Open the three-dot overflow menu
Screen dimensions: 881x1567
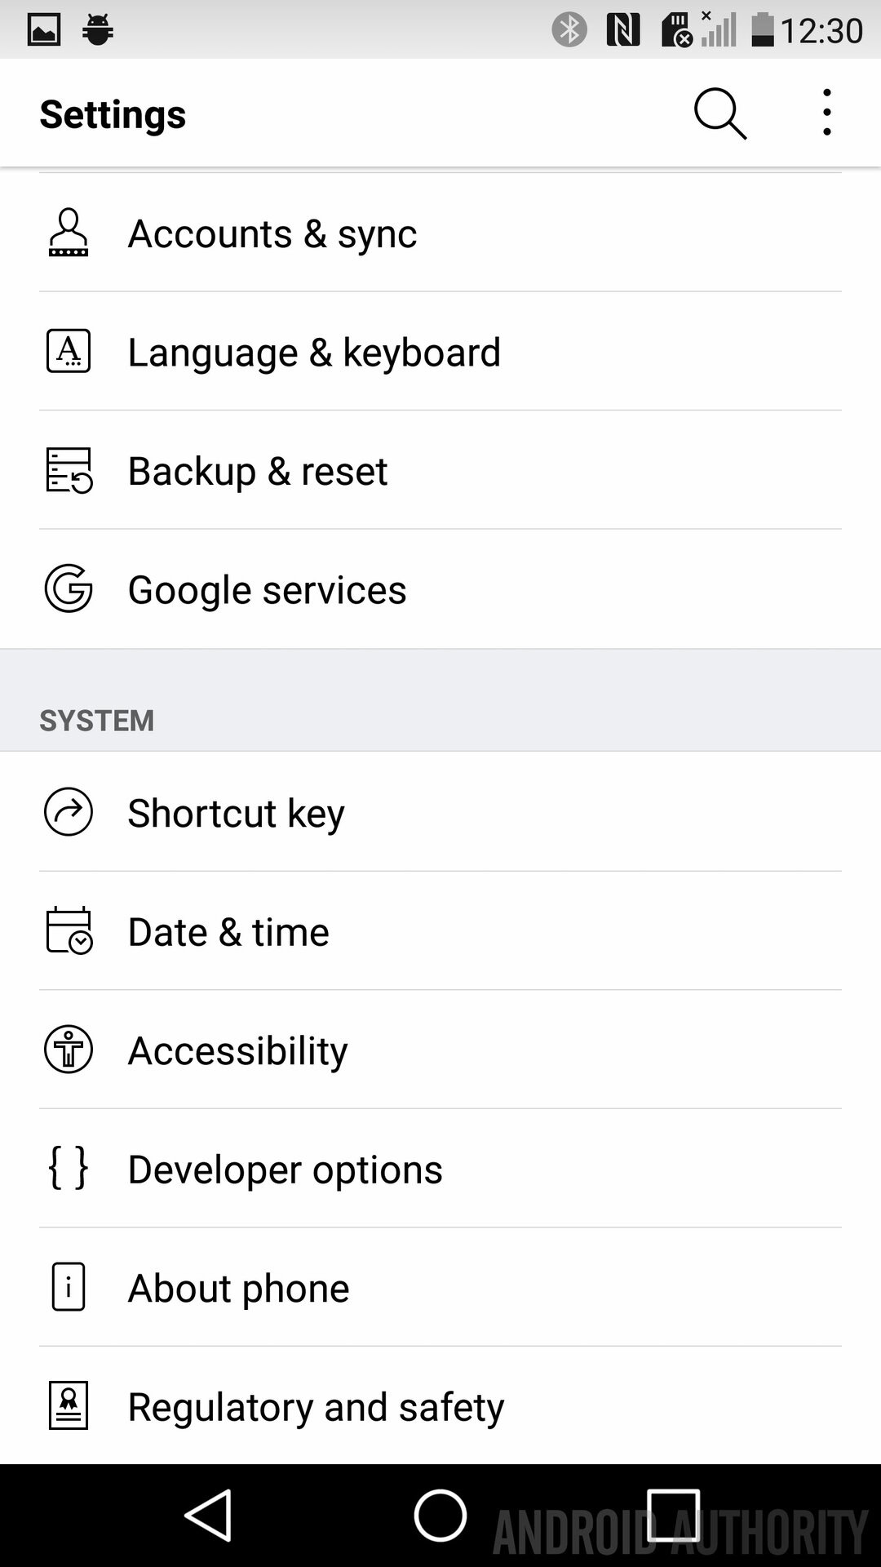(826, 113)
